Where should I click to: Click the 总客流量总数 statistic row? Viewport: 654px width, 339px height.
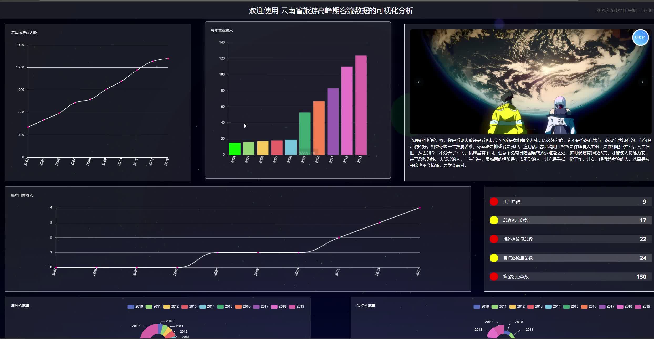click(570, 220)
